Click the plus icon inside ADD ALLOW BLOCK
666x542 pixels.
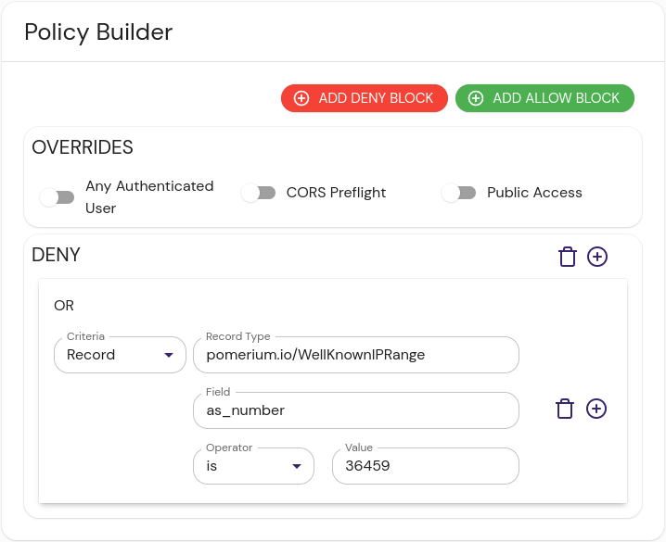pyautogui.click(x=476, y=98)
